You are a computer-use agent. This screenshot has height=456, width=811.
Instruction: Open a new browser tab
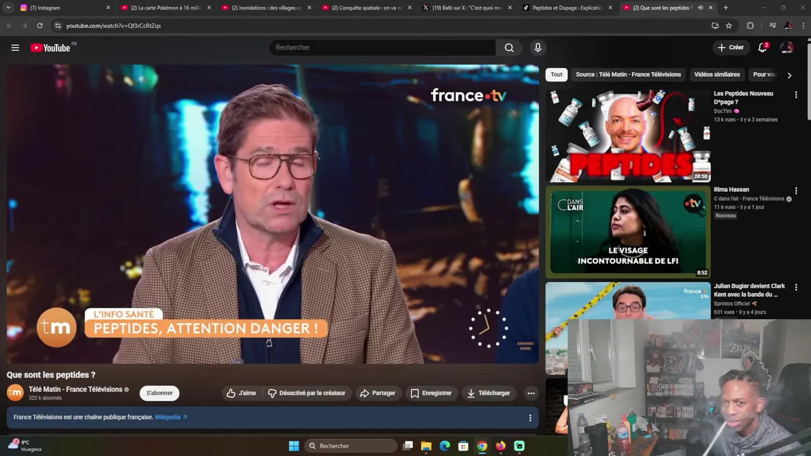coord(725,8)
